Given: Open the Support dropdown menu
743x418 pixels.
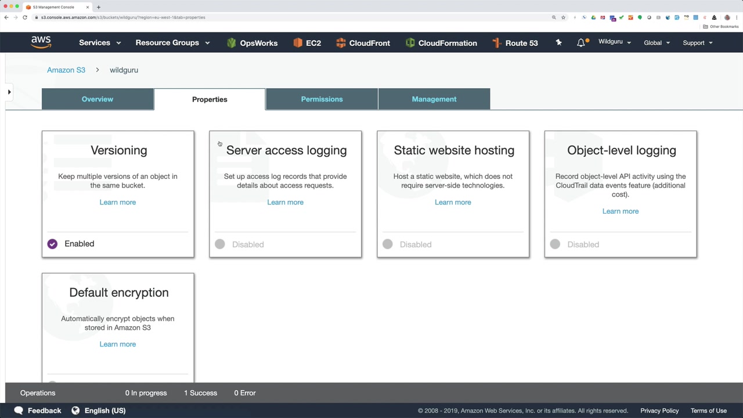Looking at the screenshot, I should [698, 42].
